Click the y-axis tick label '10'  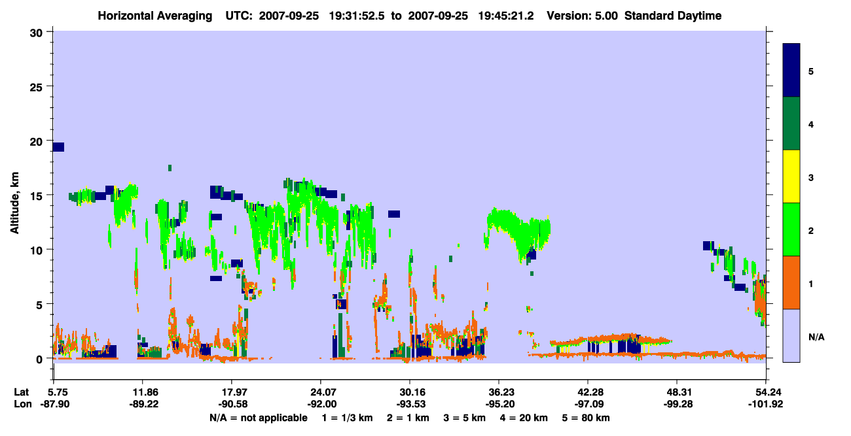click(x=38, y=250)
